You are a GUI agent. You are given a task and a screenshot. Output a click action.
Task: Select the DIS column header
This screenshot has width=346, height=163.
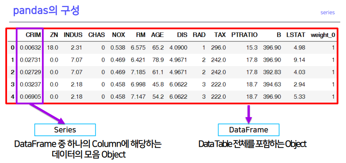[x=182, y=35]
